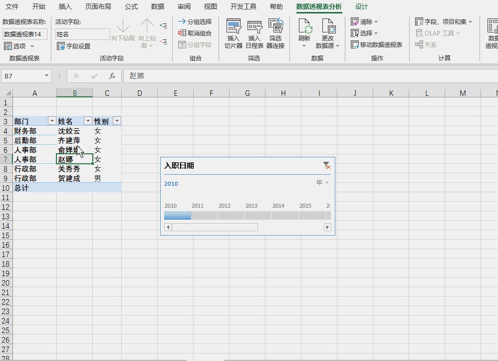
Task: Click Group Selection (分组选择)
Action: pyautogui.click(x=195, y=21)
